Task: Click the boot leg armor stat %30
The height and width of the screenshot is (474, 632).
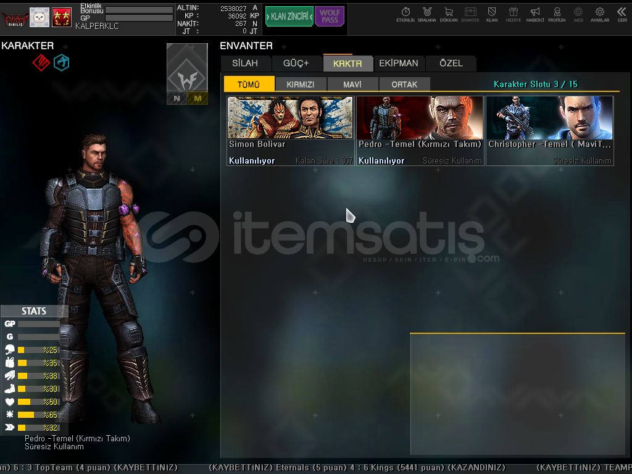Action: pyautogui.click(x=31, y=389)
